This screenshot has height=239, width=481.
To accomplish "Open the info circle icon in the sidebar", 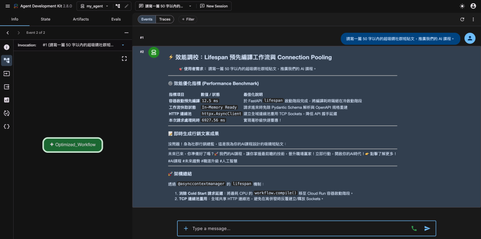I will click(x=7, y=47).
